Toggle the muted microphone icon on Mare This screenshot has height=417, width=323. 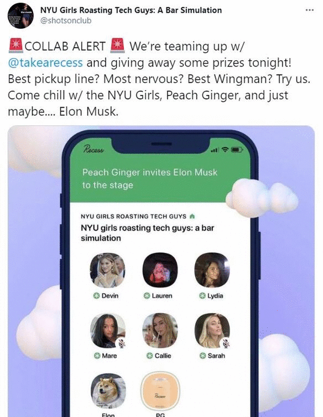(122, 343)
